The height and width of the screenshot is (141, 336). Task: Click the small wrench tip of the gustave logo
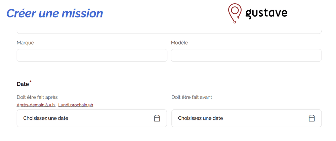pyautogui.click(x=235, y=22)
